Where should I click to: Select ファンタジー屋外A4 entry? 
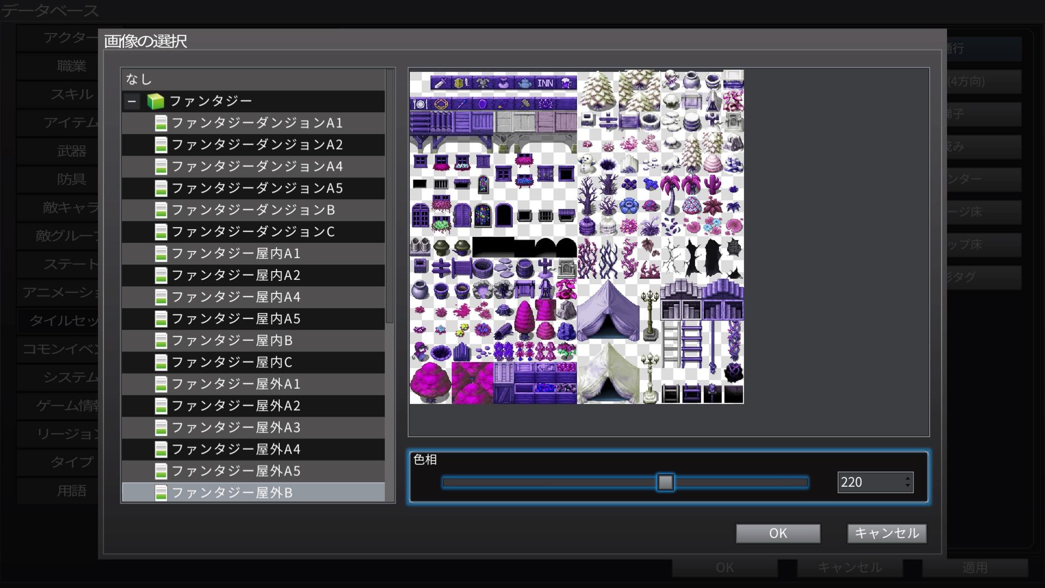click(236, 450)
